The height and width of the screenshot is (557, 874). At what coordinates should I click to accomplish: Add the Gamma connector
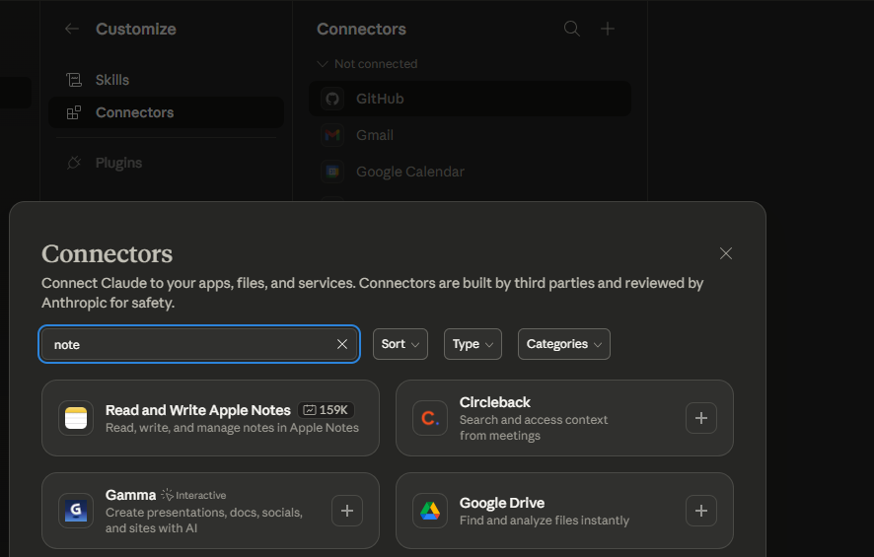[347, 511]
